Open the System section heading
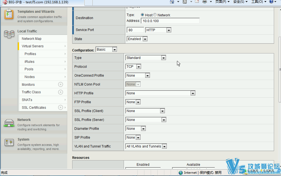The height and width of the screenshot is (176, 281). pyautogui.click(x=23, y=139)
